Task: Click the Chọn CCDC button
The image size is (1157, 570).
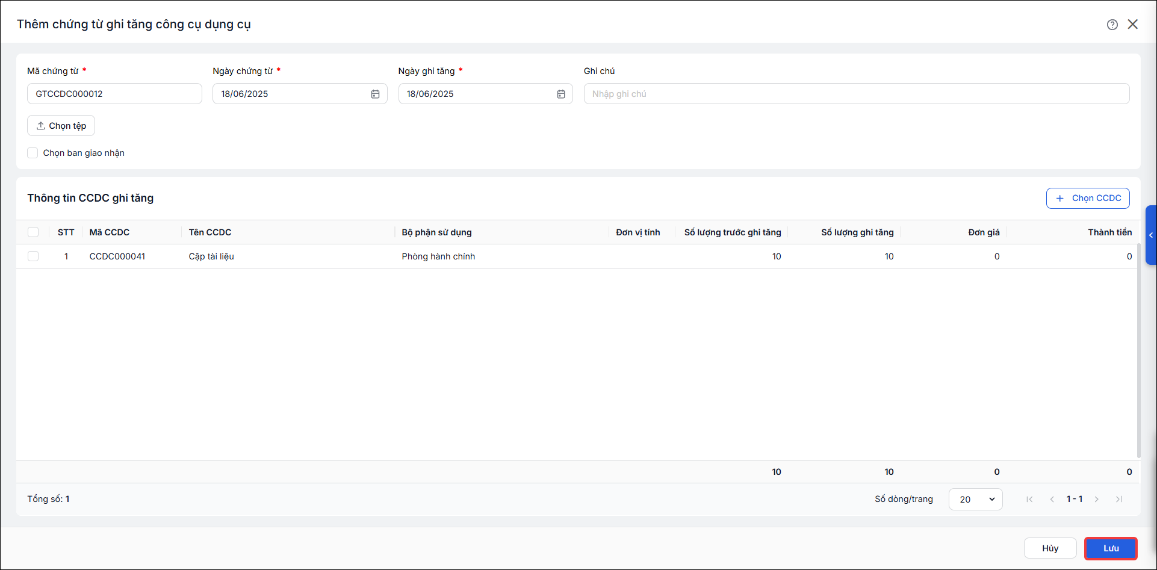Action: (1088, 198)
